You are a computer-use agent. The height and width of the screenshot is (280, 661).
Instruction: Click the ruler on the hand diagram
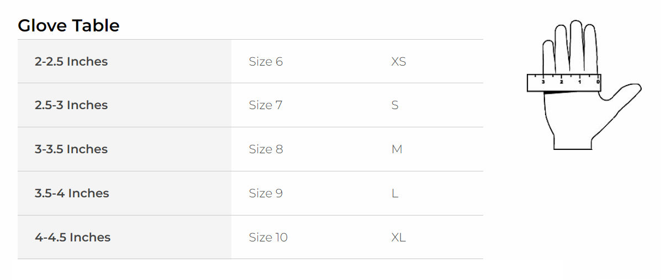[564, 83]
